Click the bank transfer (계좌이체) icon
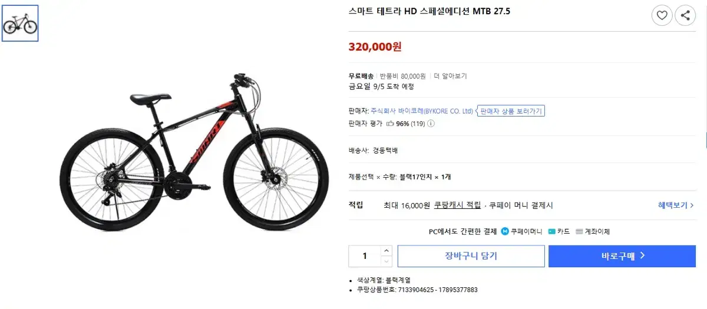 pyautogui.click(x=579, y=231)
